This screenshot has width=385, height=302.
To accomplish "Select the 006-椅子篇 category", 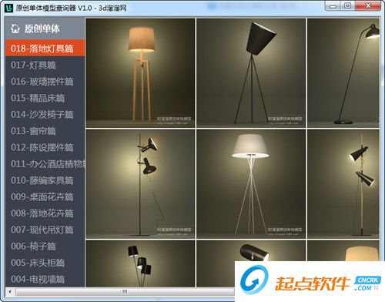I will tap(45, 246).
